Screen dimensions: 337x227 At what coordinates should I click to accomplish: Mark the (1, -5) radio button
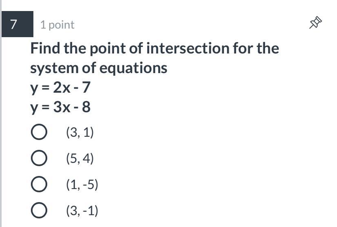click(39, 185)
